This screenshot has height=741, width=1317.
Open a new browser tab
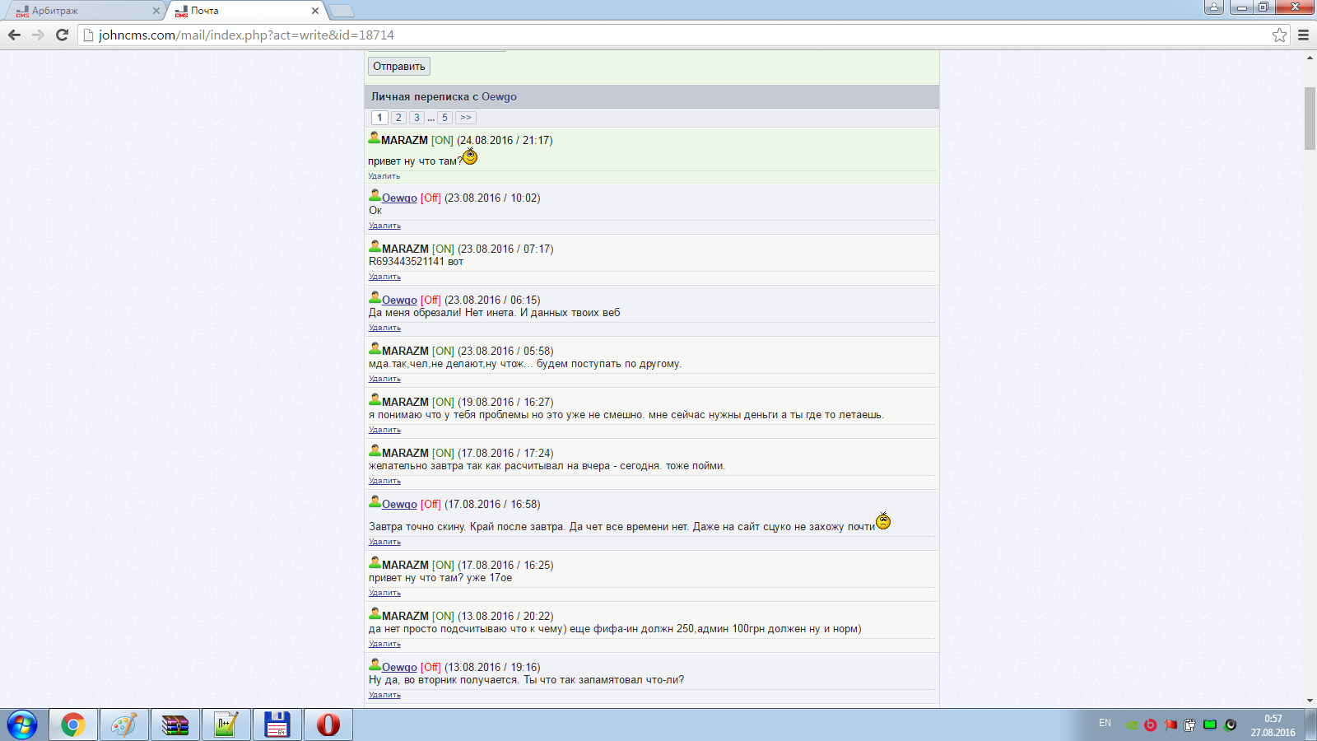coord(341,11)
